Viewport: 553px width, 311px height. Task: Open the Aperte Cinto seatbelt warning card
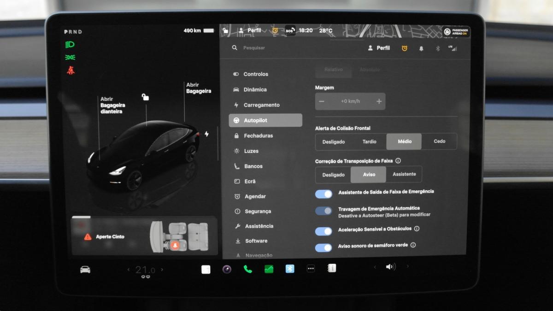144,236
